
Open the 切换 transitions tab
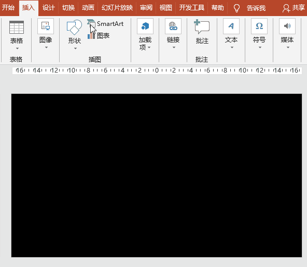click(68, 8)
